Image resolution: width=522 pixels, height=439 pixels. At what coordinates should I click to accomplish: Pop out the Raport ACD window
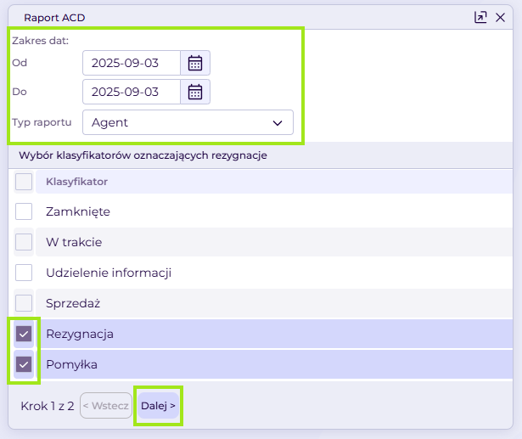pyautogui.click(x=480, y=17)
